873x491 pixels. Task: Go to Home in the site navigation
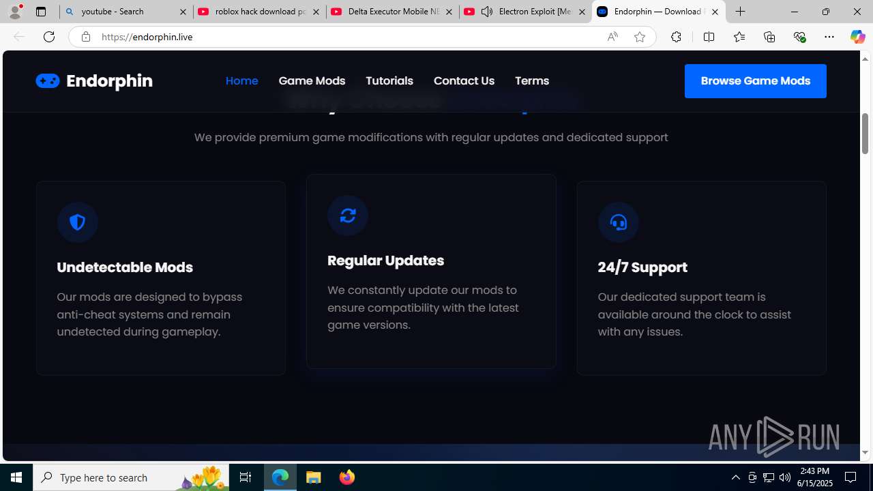[241, 80]
